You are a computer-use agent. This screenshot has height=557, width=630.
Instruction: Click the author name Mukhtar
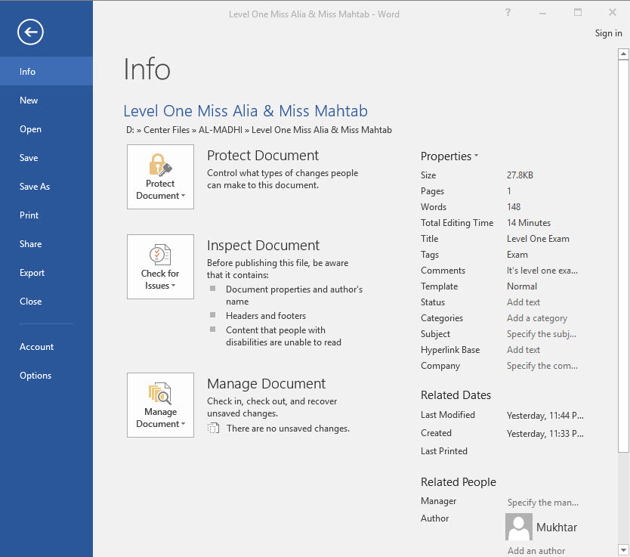pyautogui.click(x=557, y=528)
